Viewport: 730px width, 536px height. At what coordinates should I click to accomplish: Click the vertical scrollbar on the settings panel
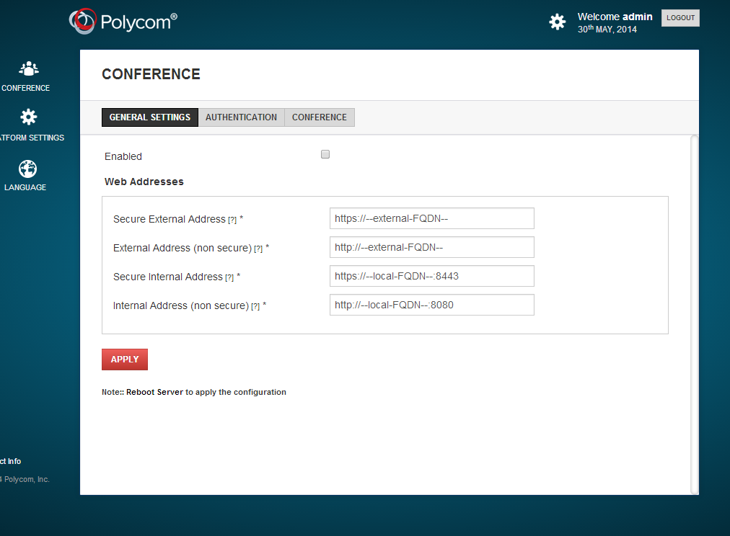pyautogui.click(x=694, y=315)
